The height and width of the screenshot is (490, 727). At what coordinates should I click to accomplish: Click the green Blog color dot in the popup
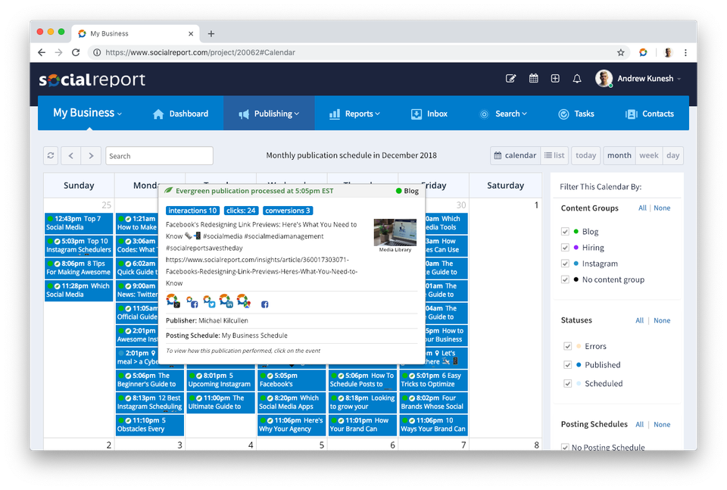399,192
